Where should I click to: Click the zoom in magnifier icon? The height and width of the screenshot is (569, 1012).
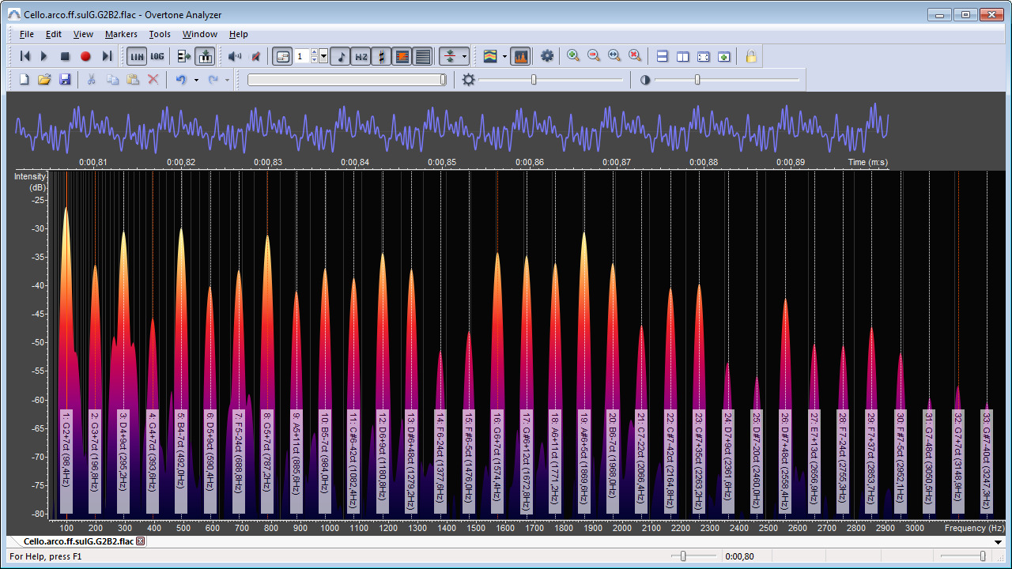pyautogui.click(x=573, y=56)
